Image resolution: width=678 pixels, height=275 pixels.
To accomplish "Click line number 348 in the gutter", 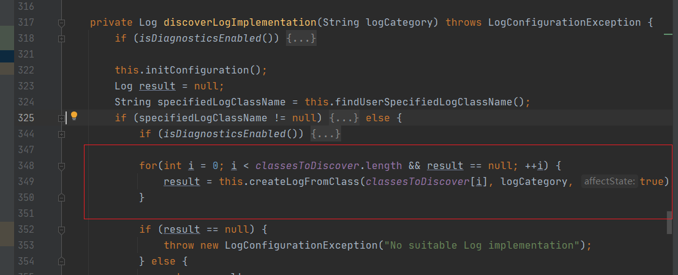I will (x=26, y=165).
